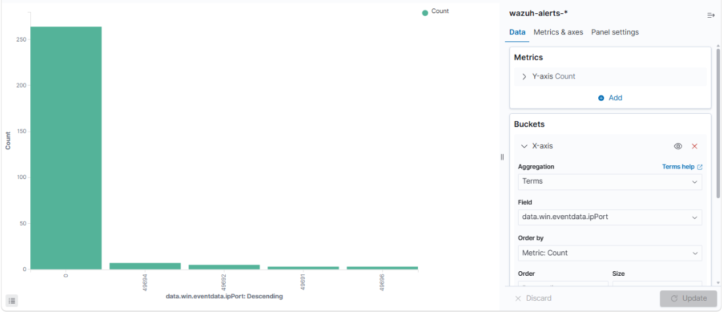Open the Aggregation Terms dropdown
This screenshot has height=312, width=722.
(x=609, y=182)
